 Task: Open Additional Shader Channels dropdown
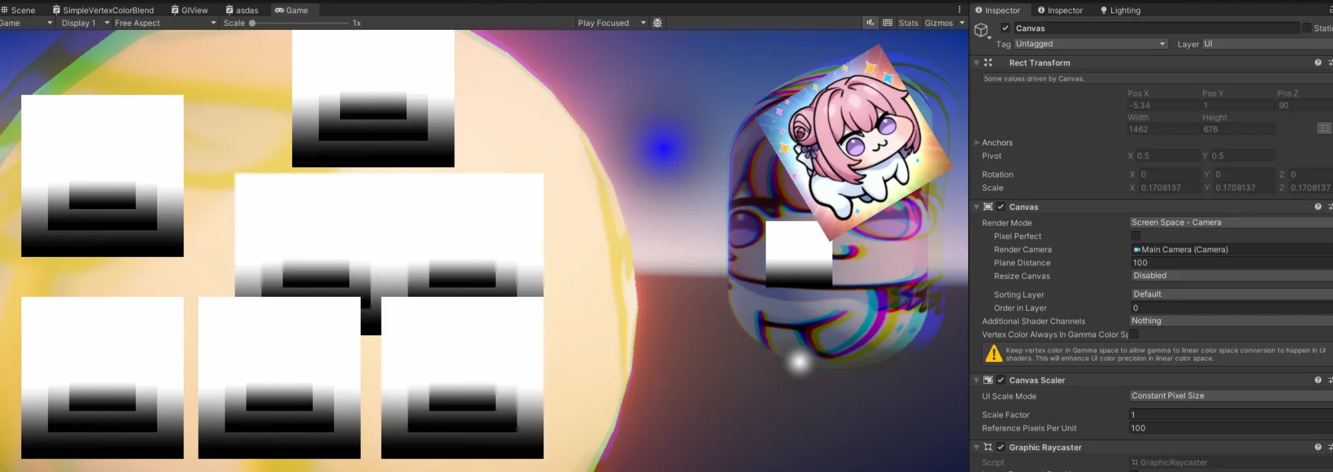tap(1231, 321)
